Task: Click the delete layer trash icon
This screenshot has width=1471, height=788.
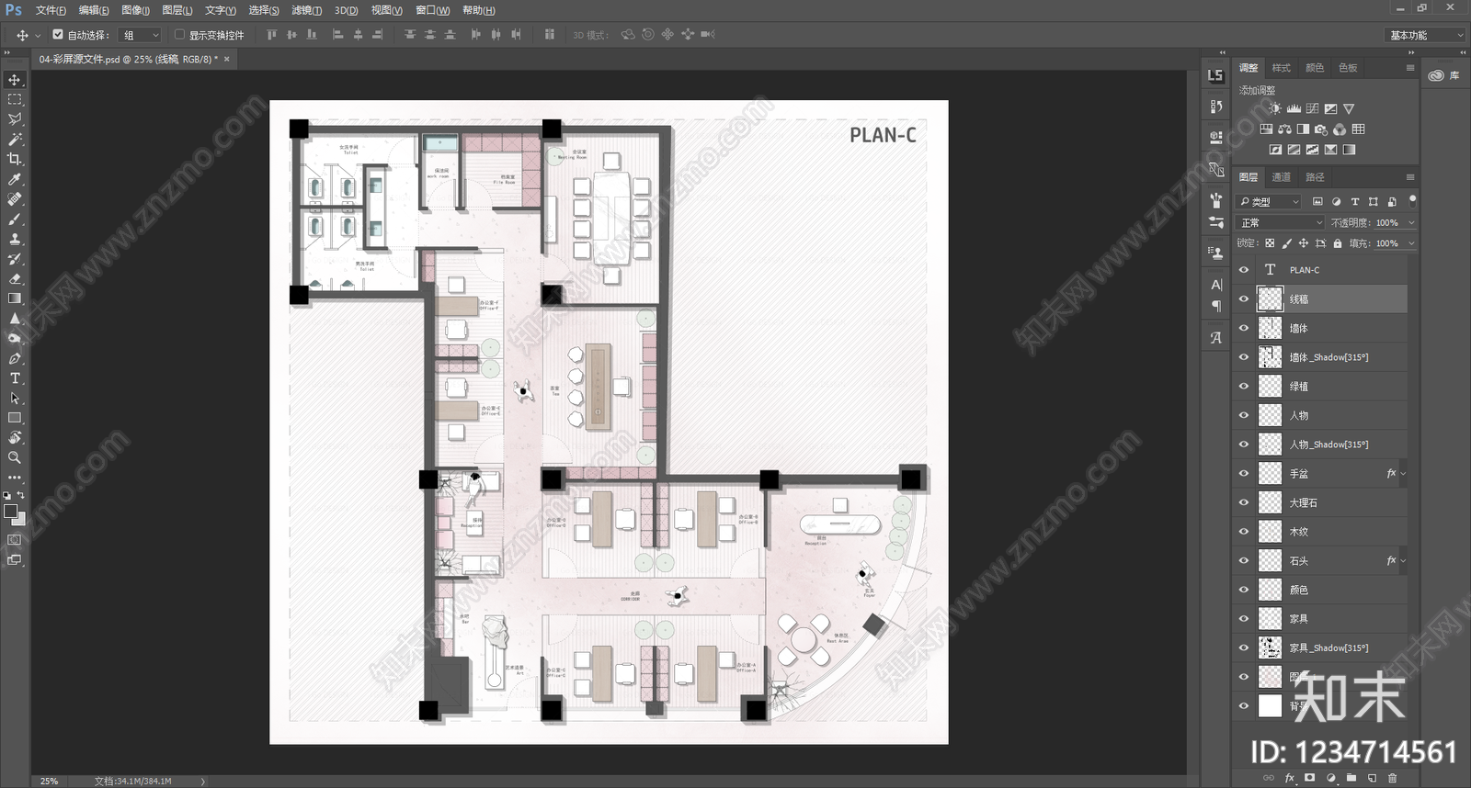Action: (x=1392, y=778)
